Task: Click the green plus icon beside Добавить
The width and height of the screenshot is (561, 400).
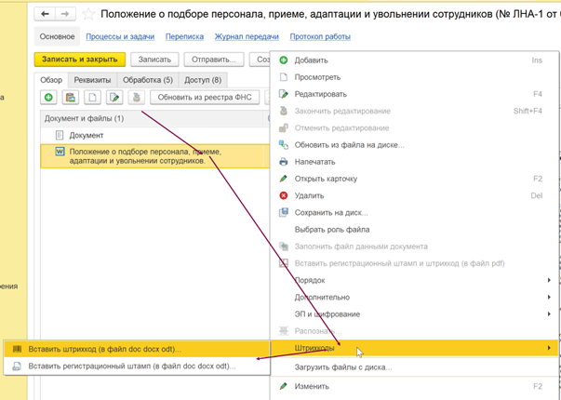Action: pyautogui.click(x=284, y=60)
